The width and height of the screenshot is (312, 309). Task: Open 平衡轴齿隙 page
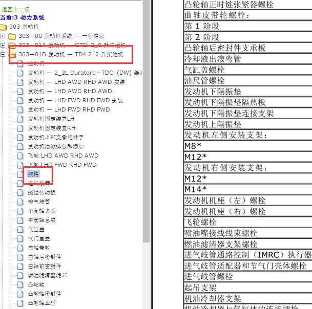tap(41, 211)
